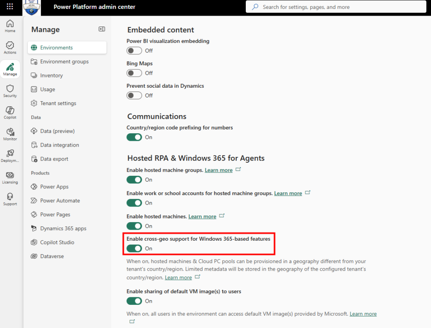Open Security section in left rail

(10, 91)
